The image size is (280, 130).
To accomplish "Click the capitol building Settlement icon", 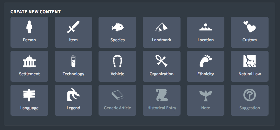I will pyautogui.click(x=29, y=61).
